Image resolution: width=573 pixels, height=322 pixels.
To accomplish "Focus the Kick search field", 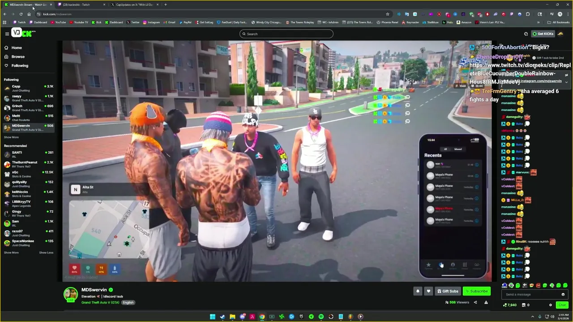I will pyautogui.click(x=286, y=34).
